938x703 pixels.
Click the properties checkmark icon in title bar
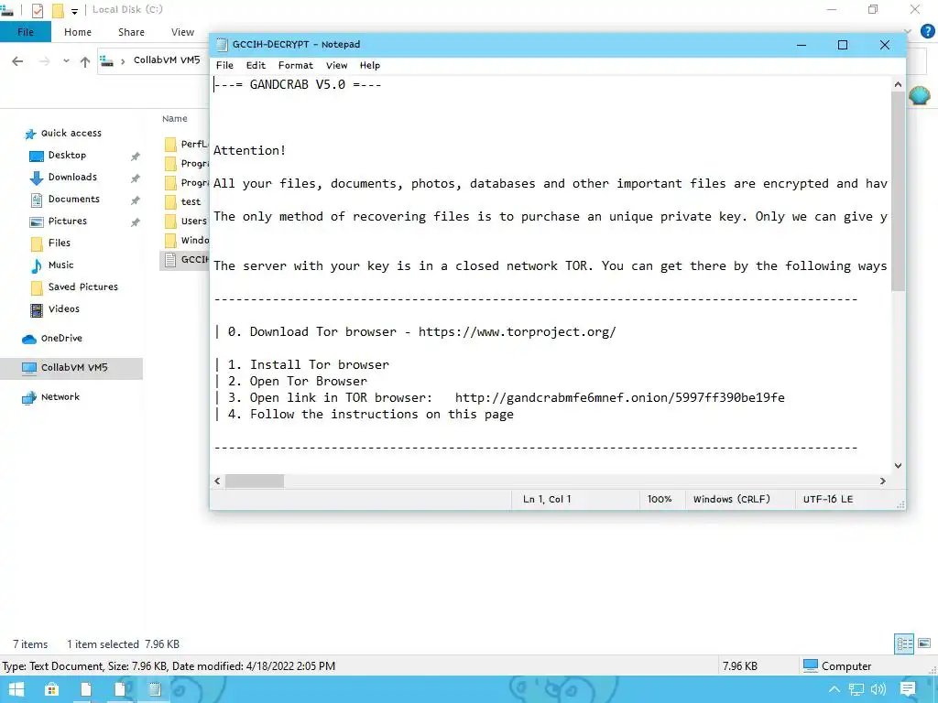tap(37, 10)
